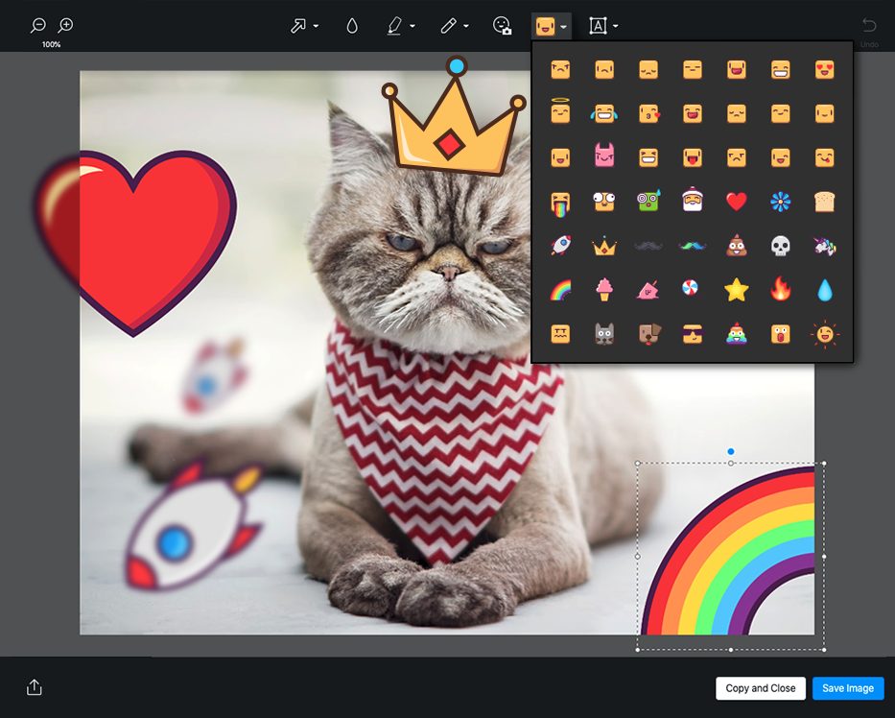Image resolution: width=895 pixels, height=718 pixels.
Task: Undo the last edit
Action: coord(869,26)
